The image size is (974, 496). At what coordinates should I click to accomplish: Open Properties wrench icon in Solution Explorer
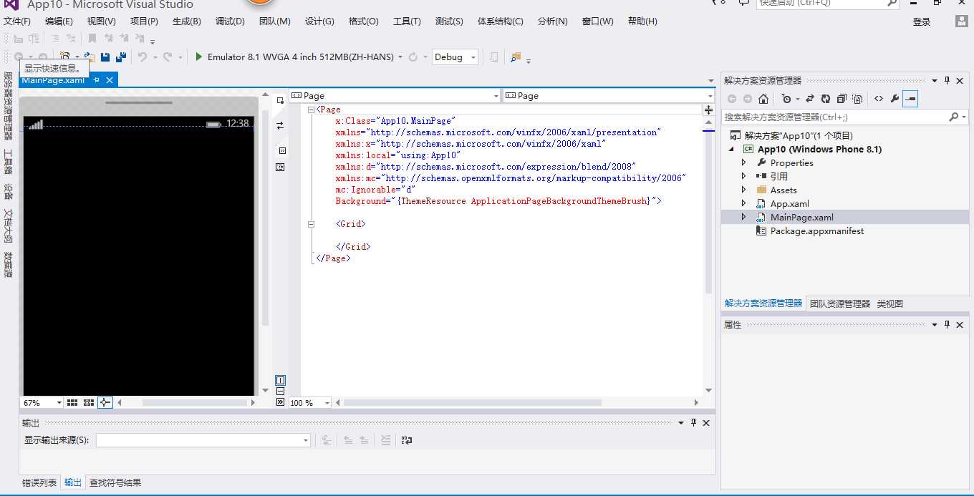[895, 99]
